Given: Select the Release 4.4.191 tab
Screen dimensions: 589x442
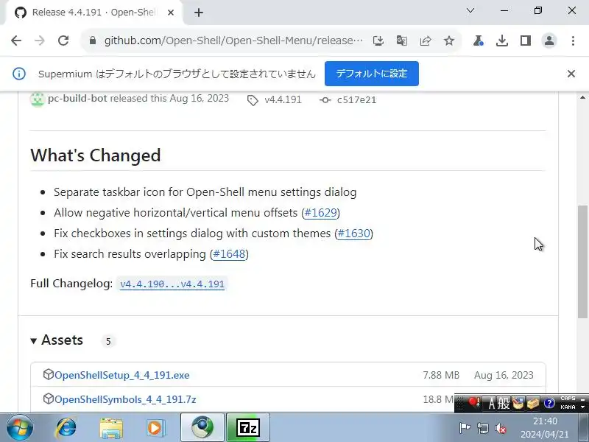Looking at the screenshot, I should pyautogui.click(x=94, y=13).
